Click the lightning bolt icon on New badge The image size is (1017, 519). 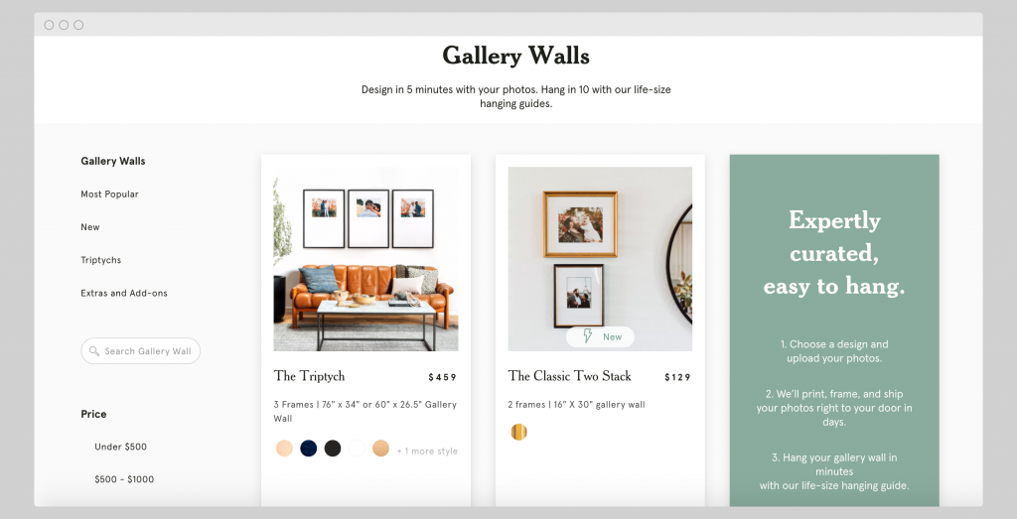(x=588, y=335)
